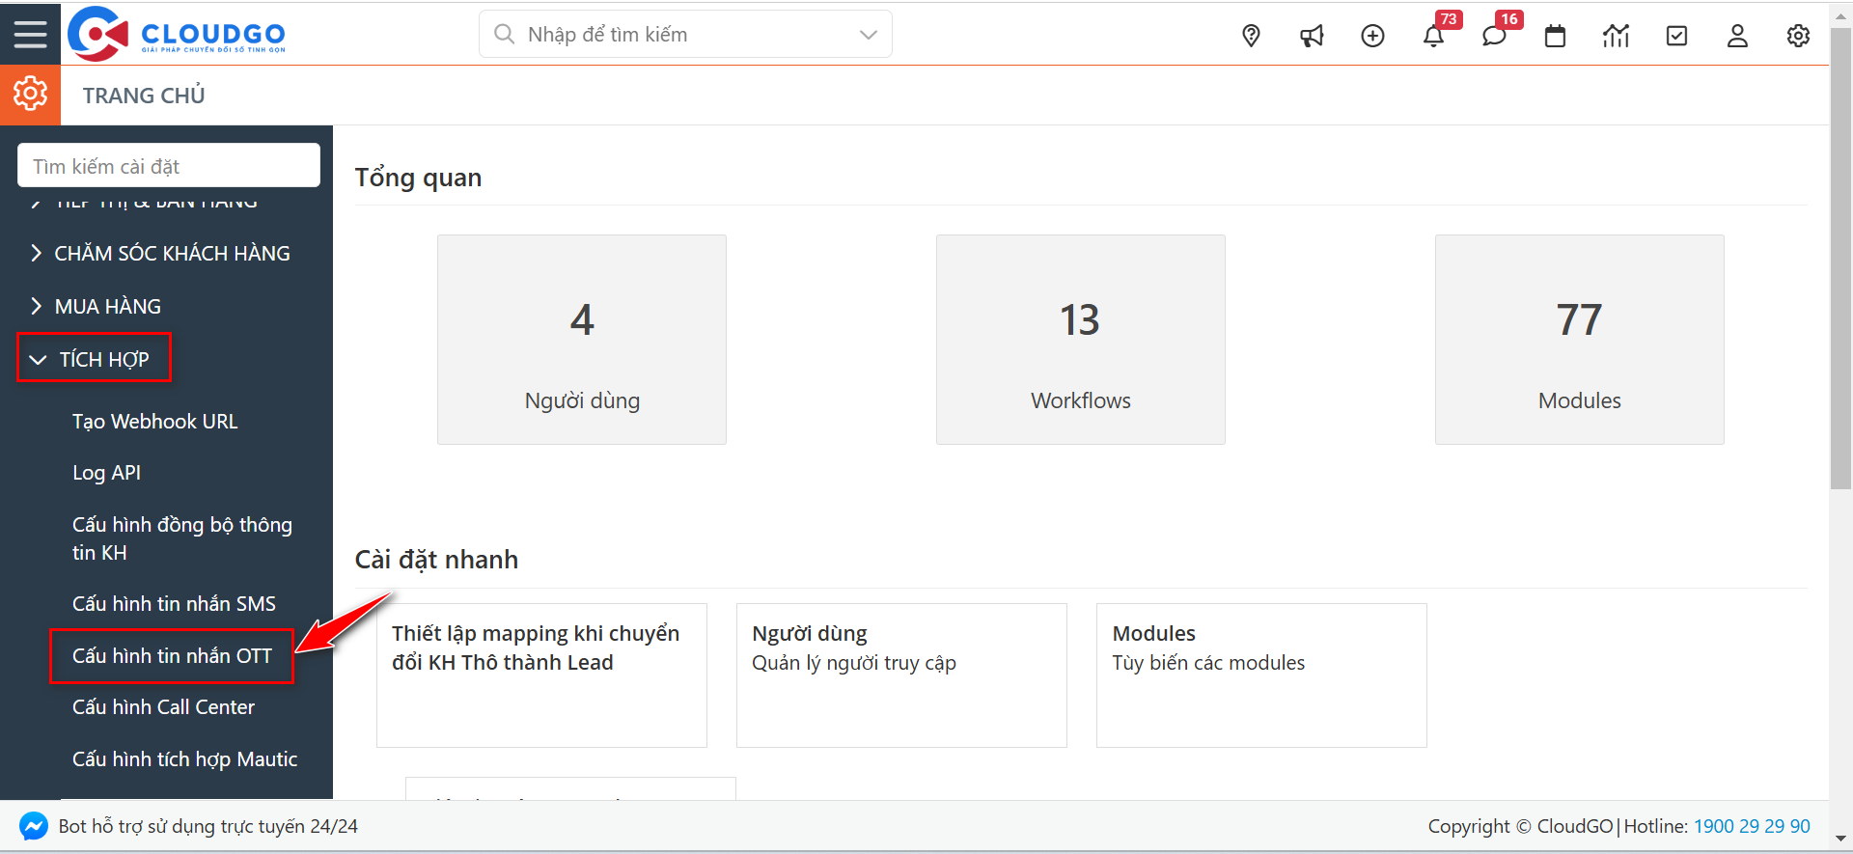Open the announcements megaphone icon
The width and height of the screenshot is (1853, 854).
pyautogui.click(x=1312, y=36)
